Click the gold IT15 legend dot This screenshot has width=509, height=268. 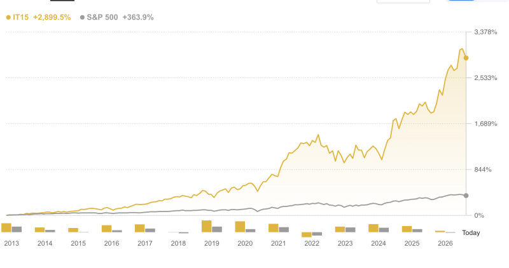(8, 18)
